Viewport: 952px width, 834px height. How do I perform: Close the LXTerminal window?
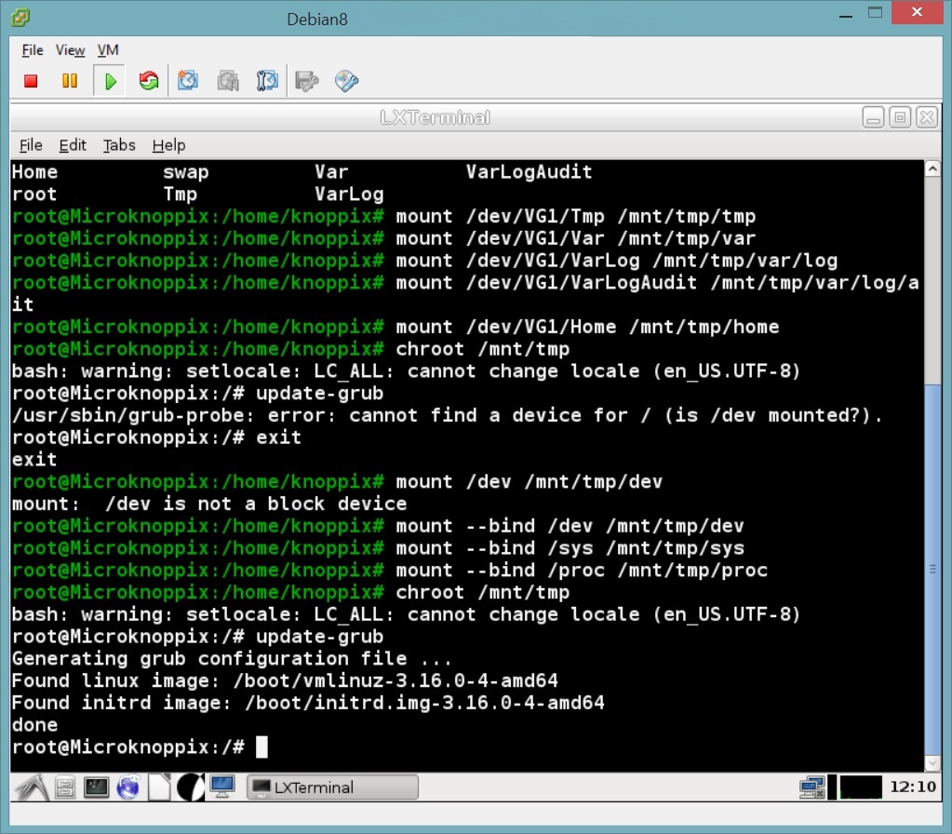pos(927,117)
